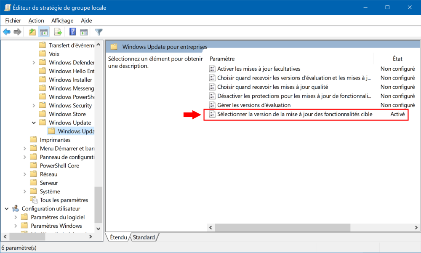Minimize the Éditeur de stratégie window
This screenshot has width=421, height=253.
point(365,7)
